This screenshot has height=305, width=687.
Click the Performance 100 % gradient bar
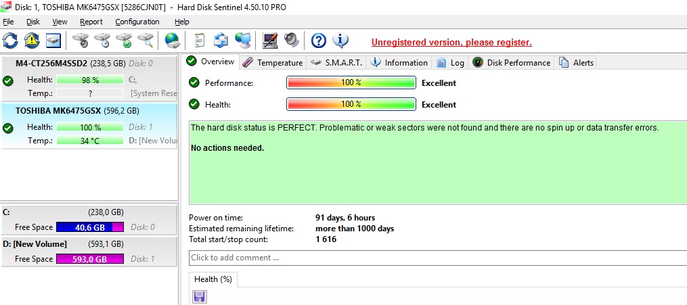351,83
